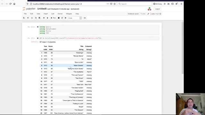
Task: Click into the CSV.read code cell
Action: [99, 38]
